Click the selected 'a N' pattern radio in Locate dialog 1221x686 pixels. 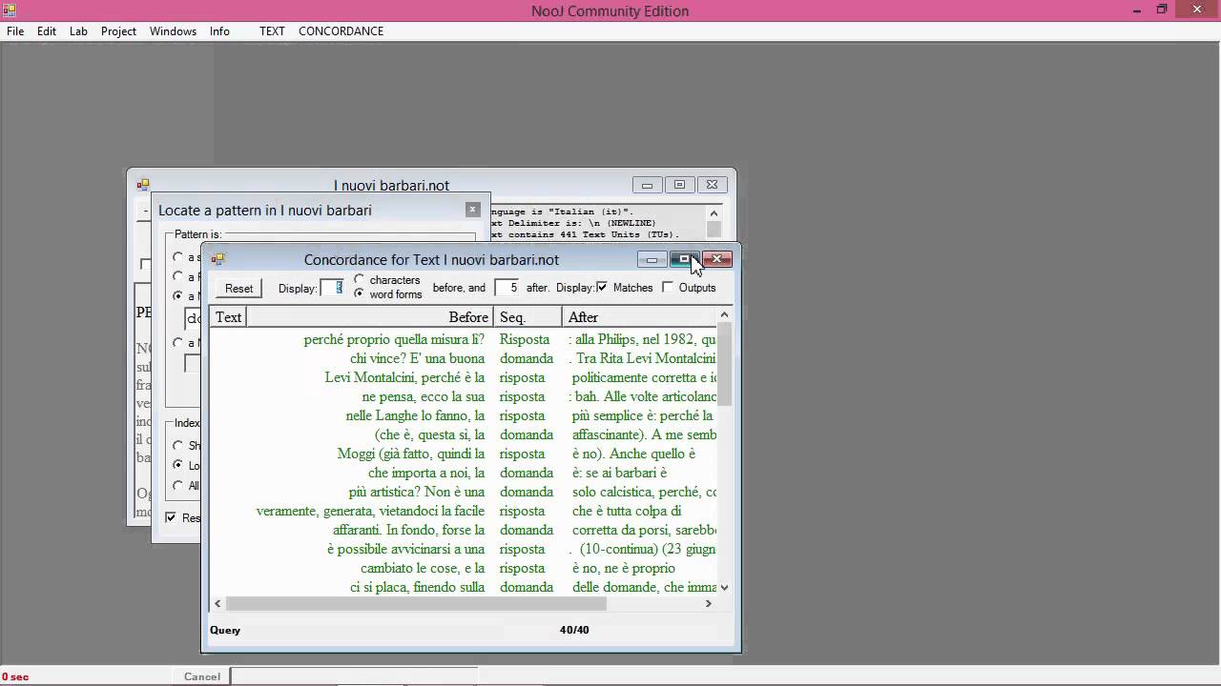[x=177, y=296]
